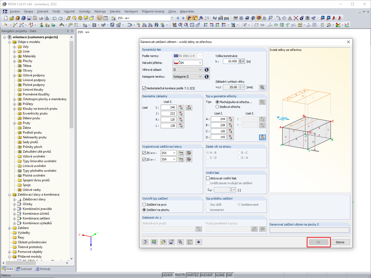This screenshot has width=371, height=278.
Task: Click the magnifier details icon at dialog bottom
Action: click(x=180, y=242)
